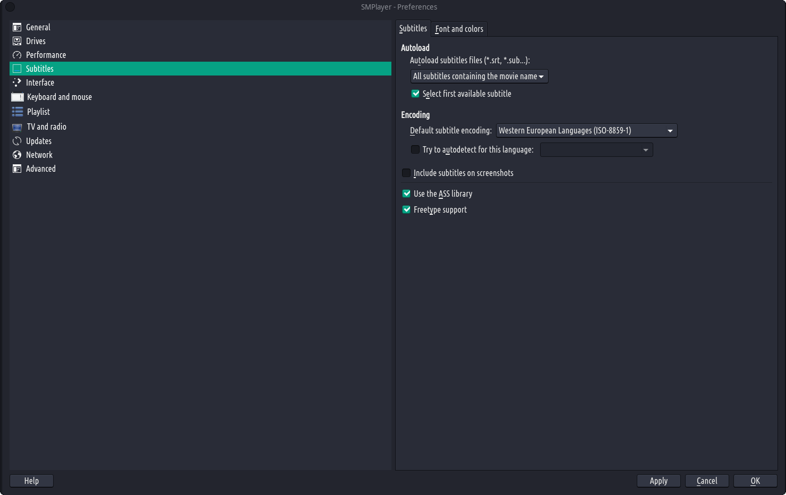Switch to the Subtitles tab

[x=413, y=28]
